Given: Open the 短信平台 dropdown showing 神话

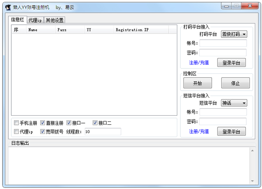Looking at the screenshot, I should tap(234, 103).
